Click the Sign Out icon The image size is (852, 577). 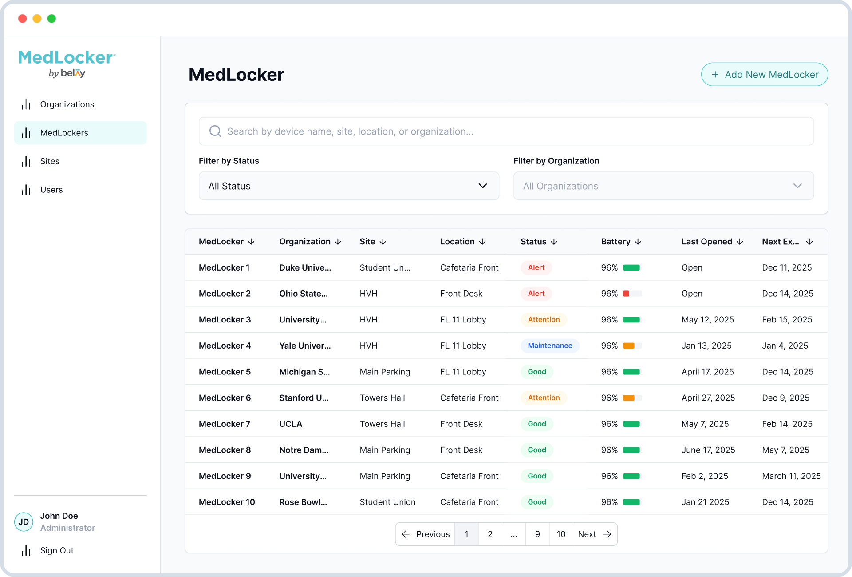[26, 550]
